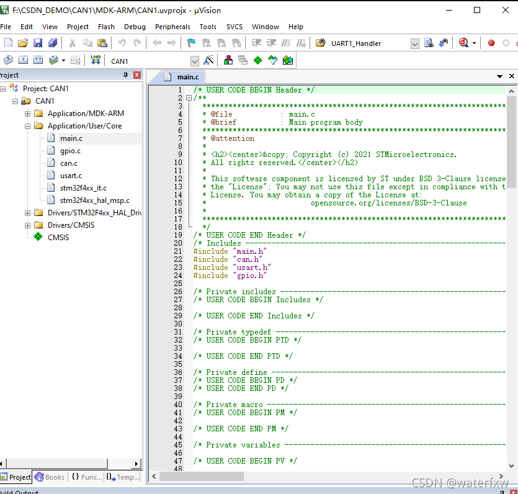Click the Copy icon in toolbar
This screenshot has width=518, height=494.
point(87,43)
